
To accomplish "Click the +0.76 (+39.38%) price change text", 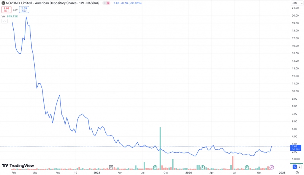I will click(x=132, y=3).
